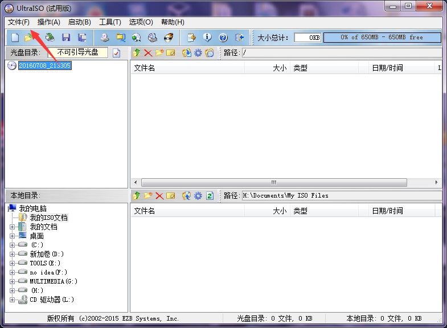Click the gear icon in local toolbar
Image resolution: width=447 pixels, height=328 pixels.
point(198,195)
